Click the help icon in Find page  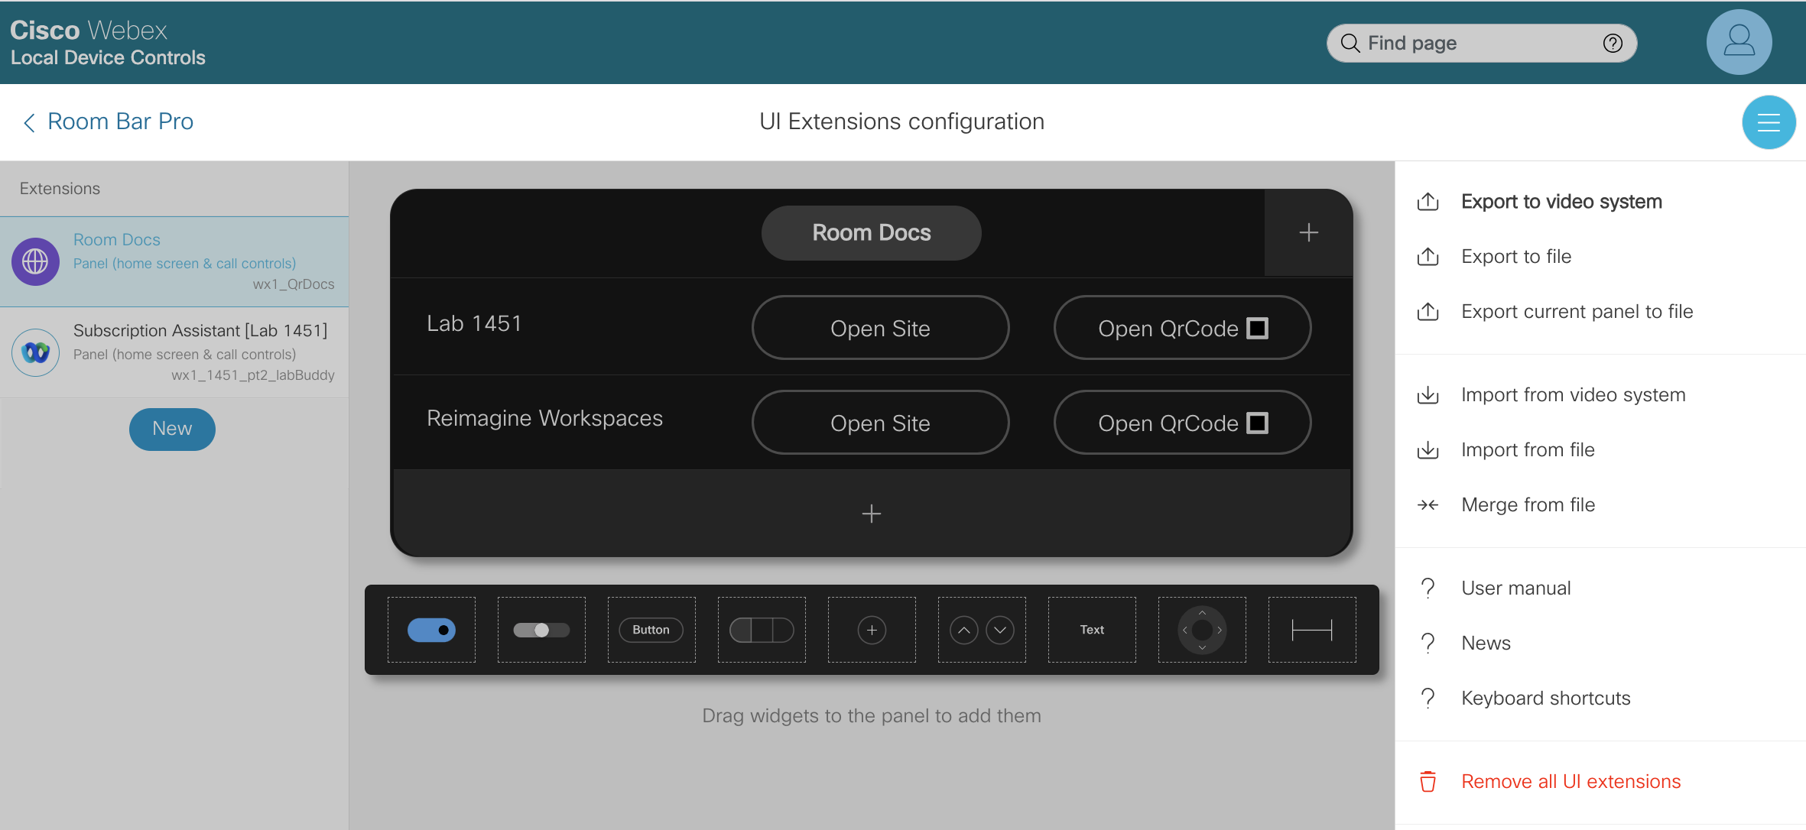coord(1613,44)
